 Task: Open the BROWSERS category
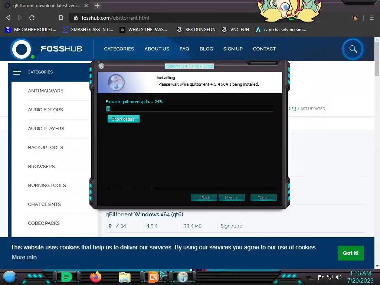point(42,166)
